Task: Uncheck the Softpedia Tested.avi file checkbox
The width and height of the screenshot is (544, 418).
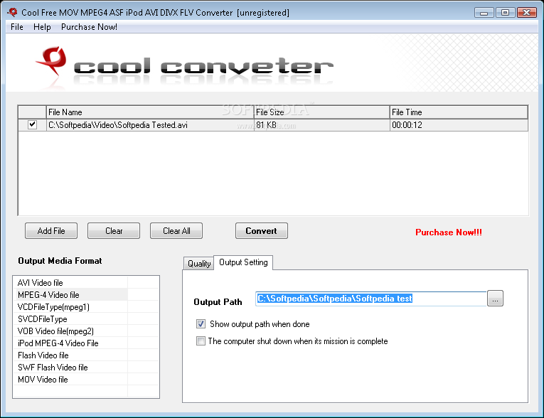Action: 32,124
